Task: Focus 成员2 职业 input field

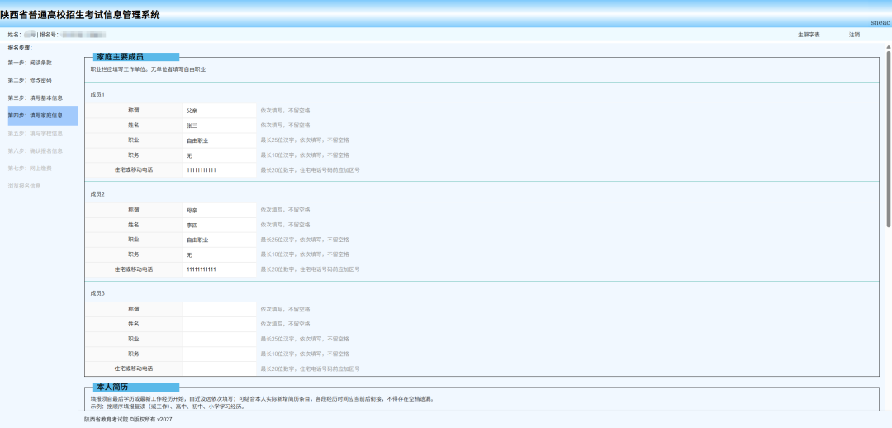Action: 219,240
